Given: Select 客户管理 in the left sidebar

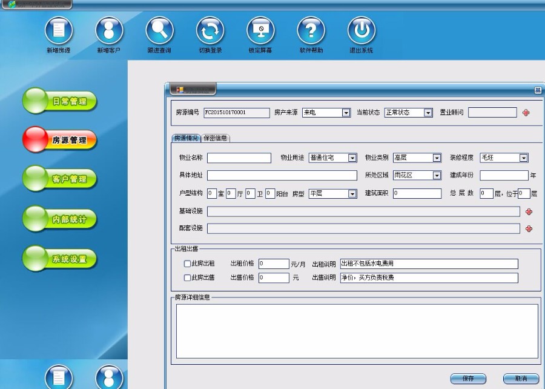Looking at the screenshot, I should (60, 179).
